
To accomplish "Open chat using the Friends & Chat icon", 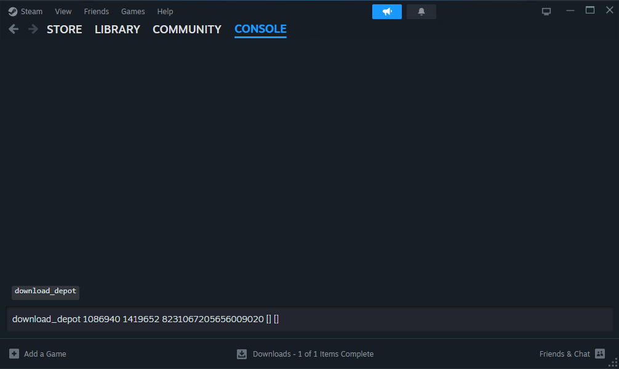I will pyautogui.click(x=599, y=354).
